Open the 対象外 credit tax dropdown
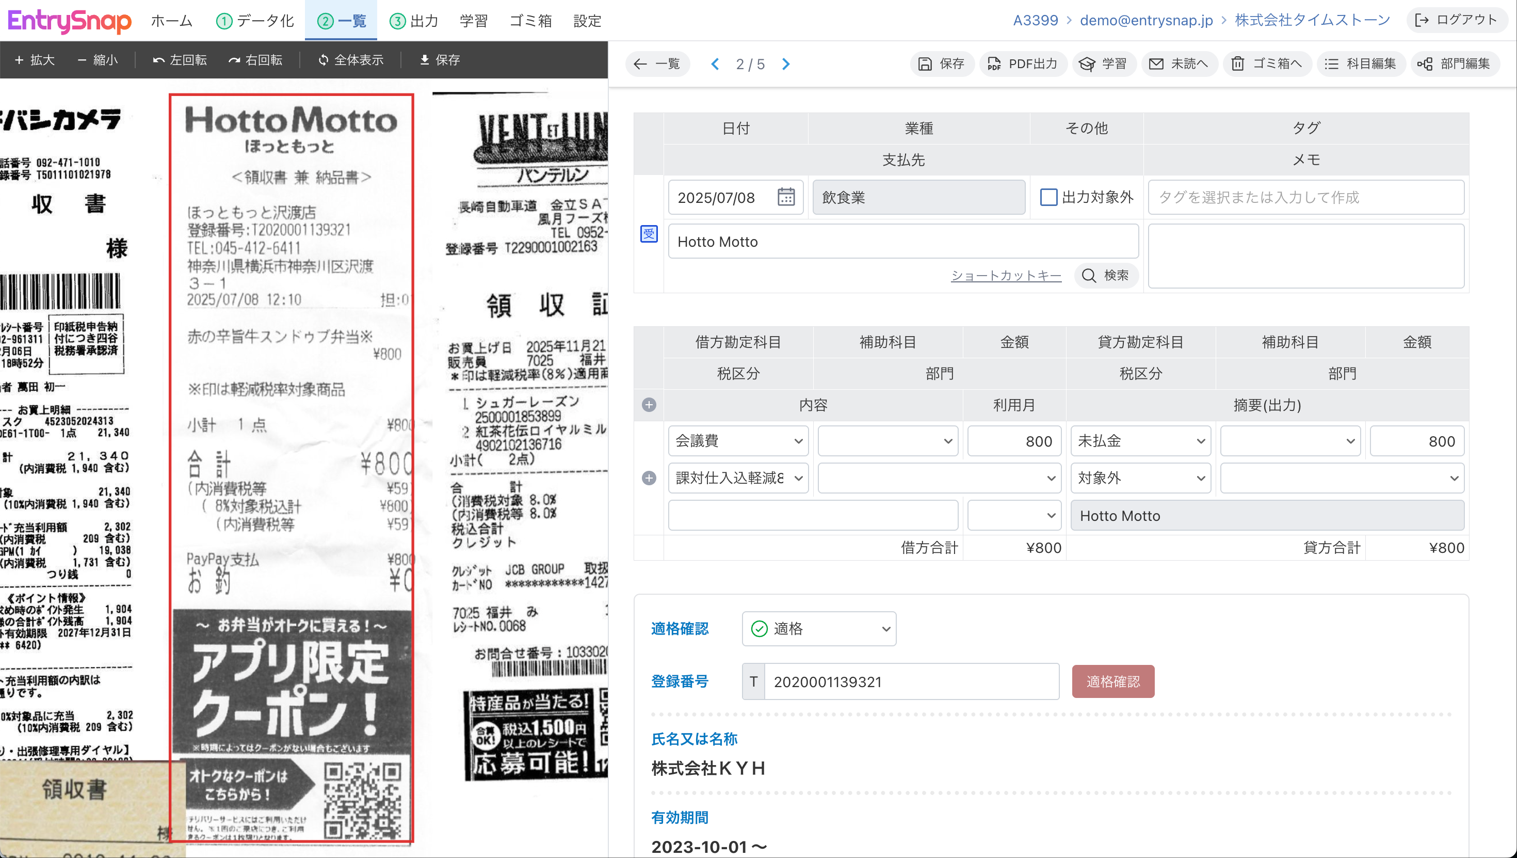 point(1141,478)
